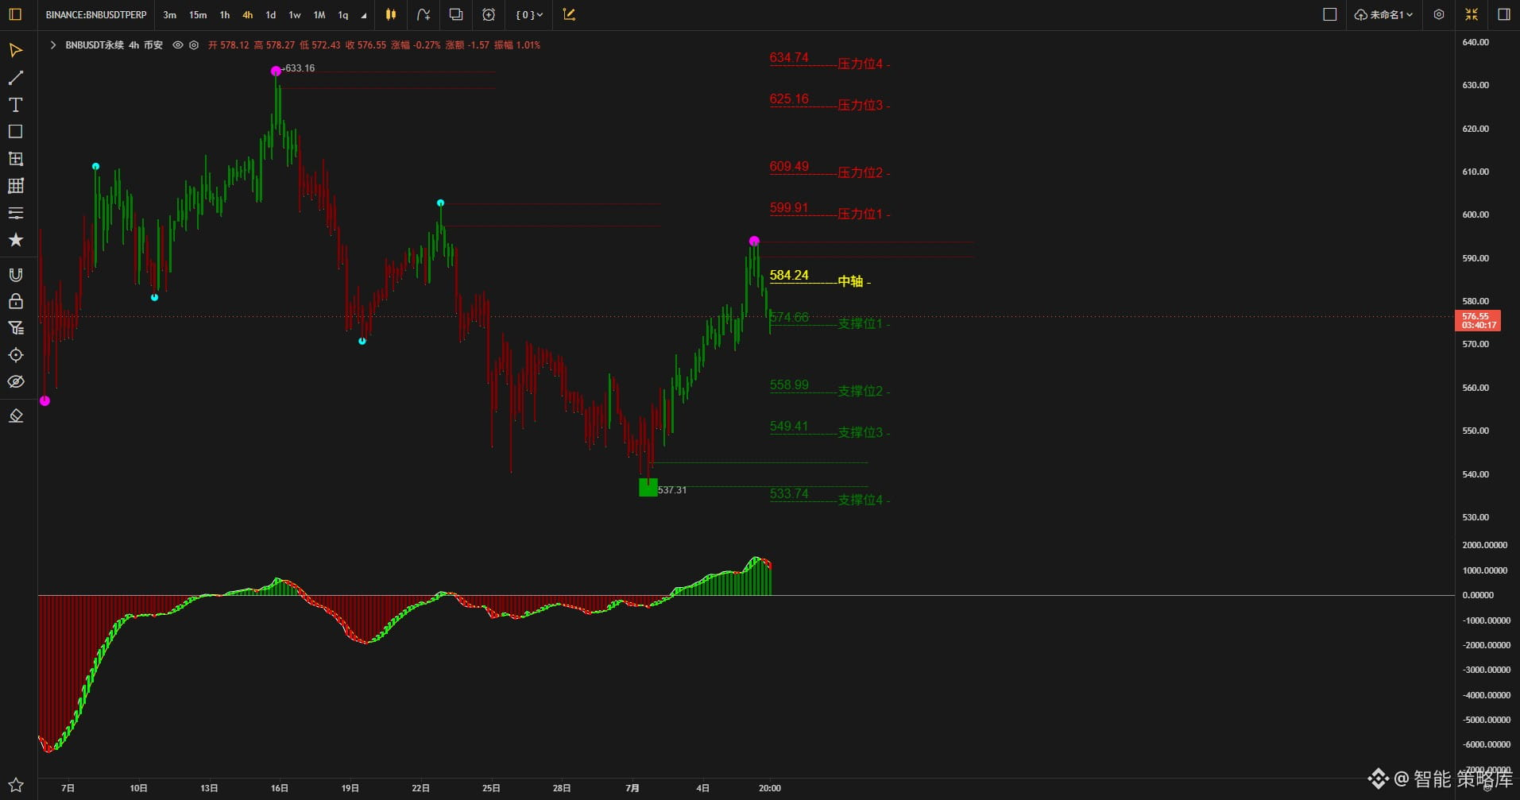1520x800 pixels.
Task: Click the 633.16 high price marker dot
Action: (276, 71)
